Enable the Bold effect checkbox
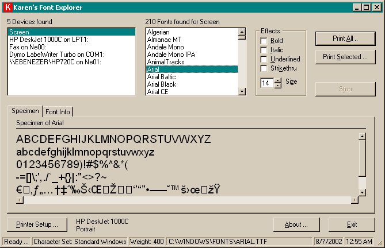 [x=264, y=41]
